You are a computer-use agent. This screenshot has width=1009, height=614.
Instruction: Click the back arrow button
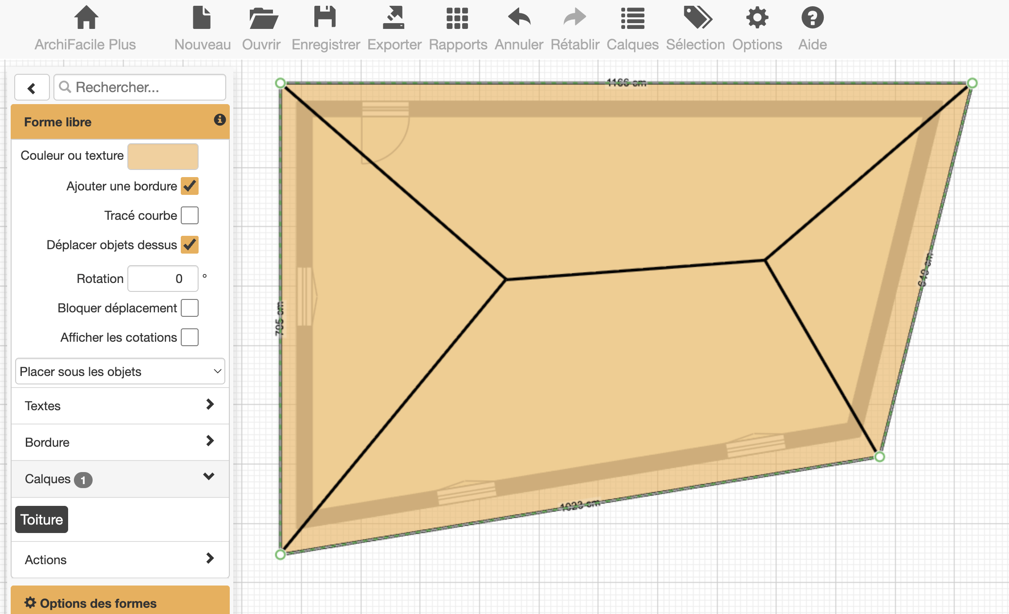32,88
